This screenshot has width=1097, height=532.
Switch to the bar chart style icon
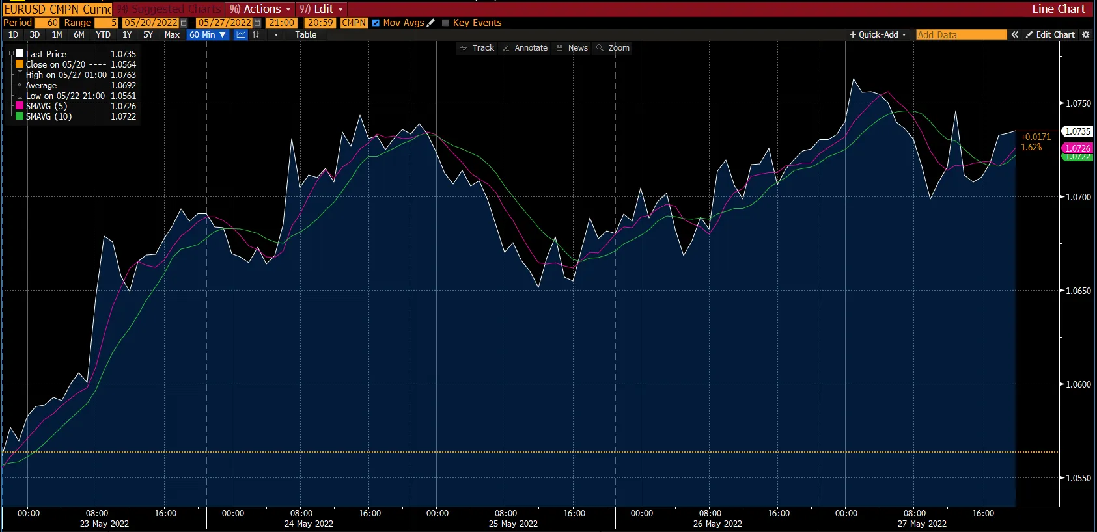pyautogui.click(x=256, y=34)
